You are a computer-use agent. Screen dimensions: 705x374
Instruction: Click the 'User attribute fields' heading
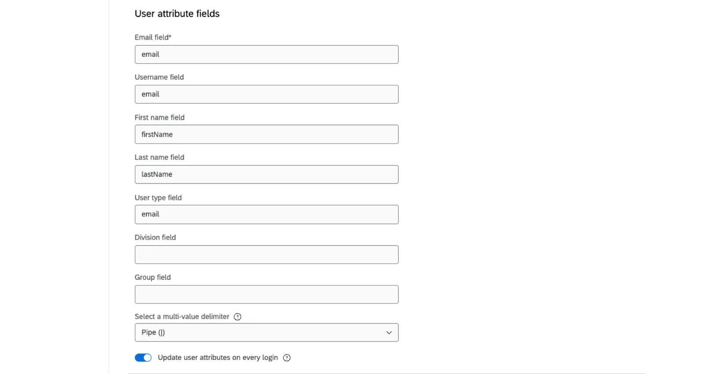177,14
